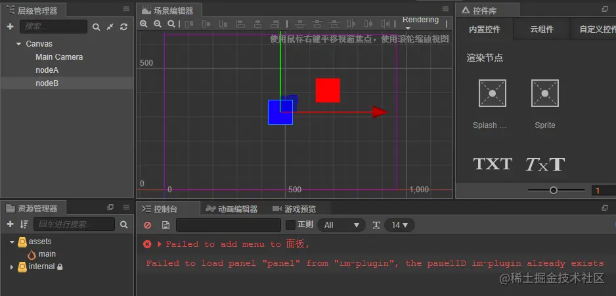Distribute nodes evenly by vertical centers
The height and width of the screenshot is (296, 616).
[x=317, y=24]
